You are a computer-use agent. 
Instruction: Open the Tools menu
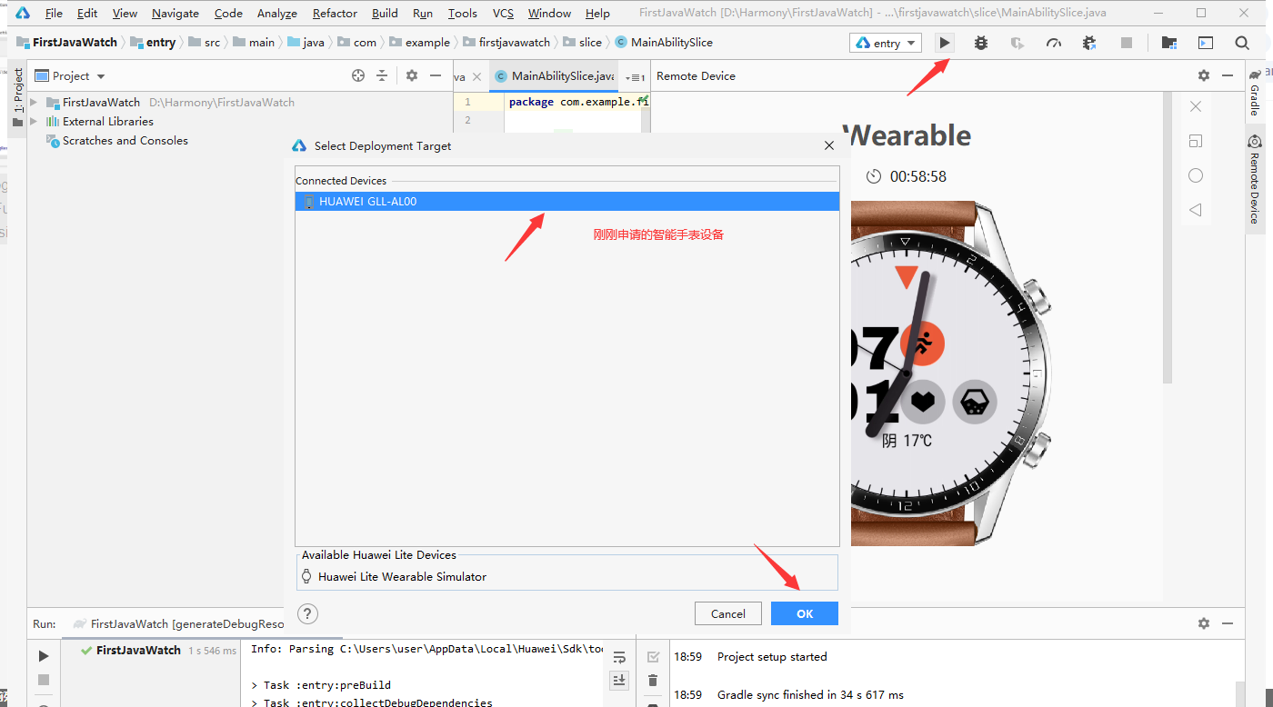(463, 14)
